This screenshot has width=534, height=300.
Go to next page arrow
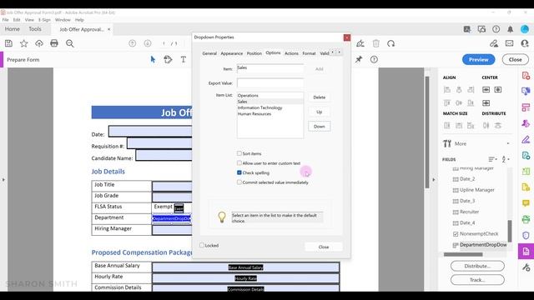(x=148, y=43)
